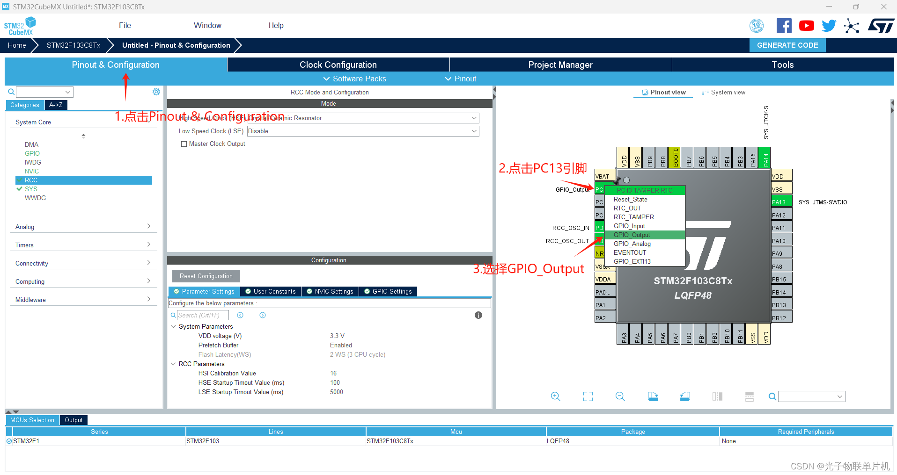
Task: Toggle the horizontal split layout icon
Action: (750, 396)
